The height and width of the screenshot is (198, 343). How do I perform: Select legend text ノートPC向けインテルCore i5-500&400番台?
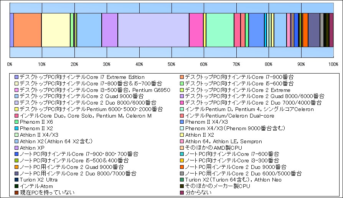74,160
